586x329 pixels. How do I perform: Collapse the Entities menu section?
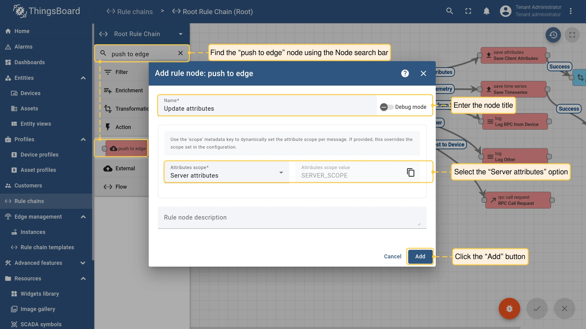83,78
